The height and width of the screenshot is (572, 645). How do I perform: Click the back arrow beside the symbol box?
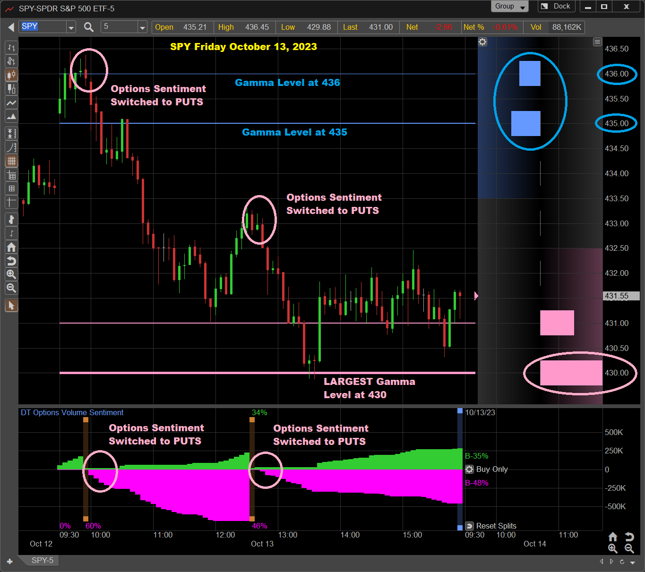[11, 27]
